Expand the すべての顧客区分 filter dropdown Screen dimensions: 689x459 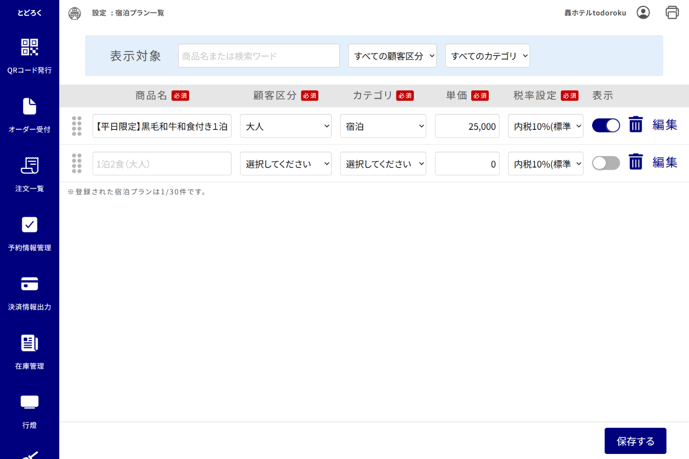pos(392,56)
